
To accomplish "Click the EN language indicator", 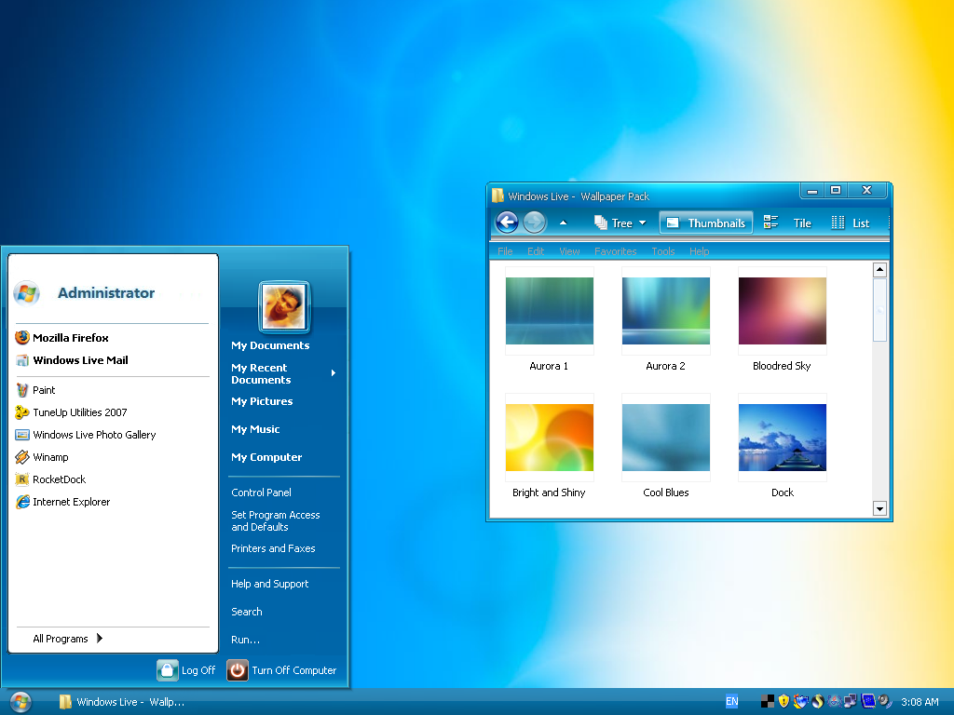I will 732,701.
